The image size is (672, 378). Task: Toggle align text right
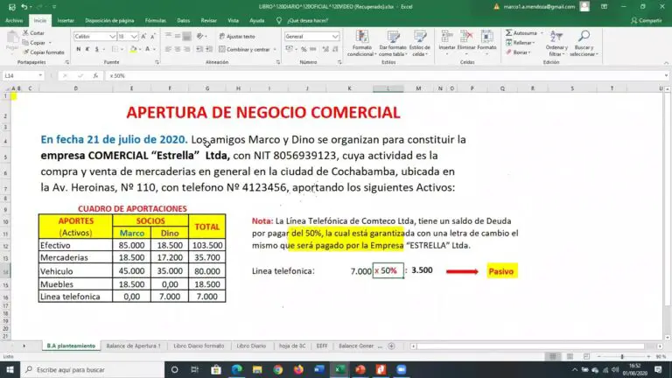(187, 49)
